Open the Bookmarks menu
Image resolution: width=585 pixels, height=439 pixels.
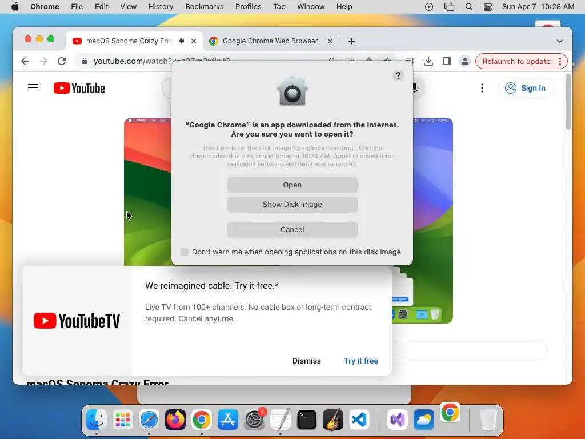tap(204, 7)
